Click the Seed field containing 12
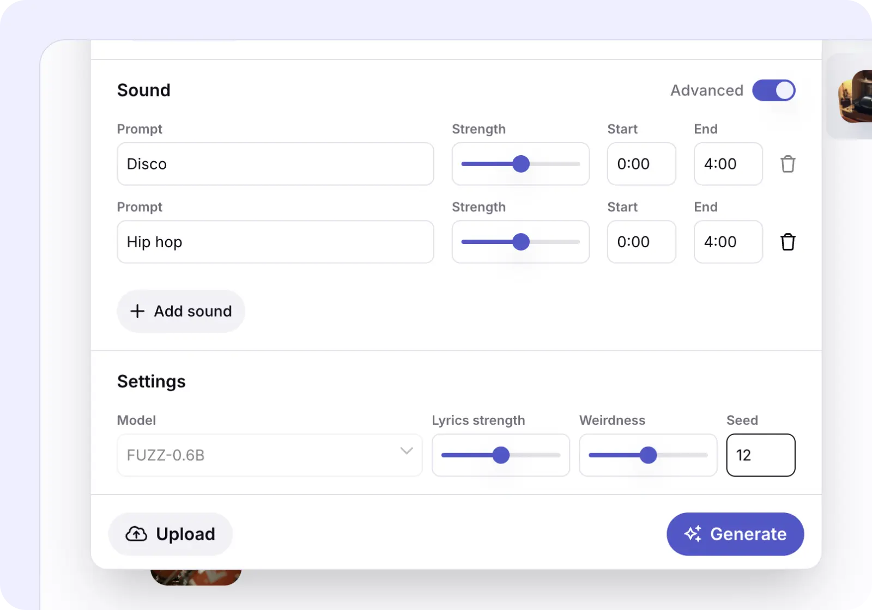This screenshot has height=610, width=872. (761, 455)
